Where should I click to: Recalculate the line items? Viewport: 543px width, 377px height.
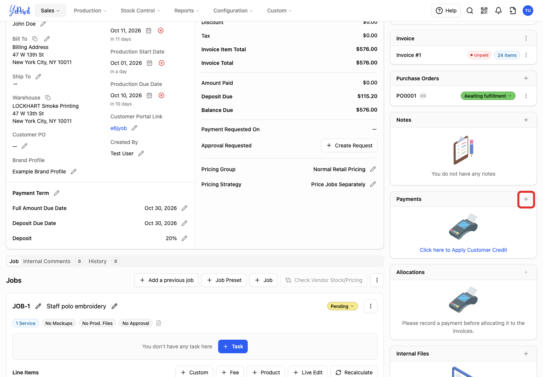(354, 372)
